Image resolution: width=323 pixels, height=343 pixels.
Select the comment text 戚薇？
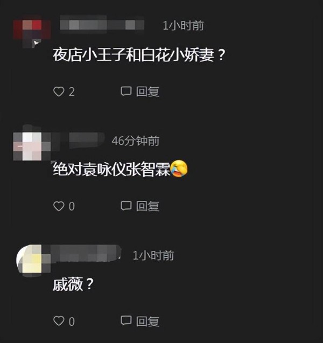coord(73,284)
